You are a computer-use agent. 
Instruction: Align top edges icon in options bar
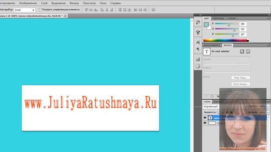pyautogui.click(x=86, y=10)
